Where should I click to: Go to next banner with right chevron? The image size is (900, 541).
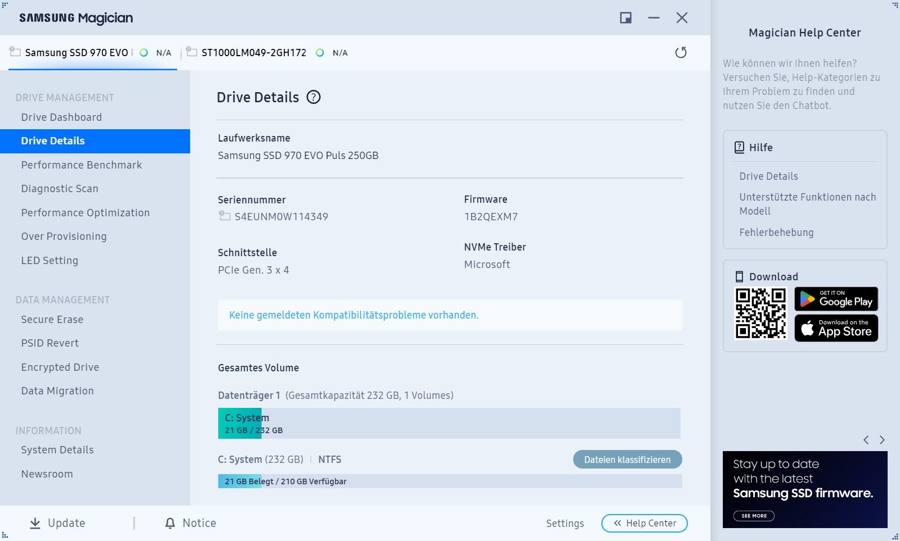point(882,440)
